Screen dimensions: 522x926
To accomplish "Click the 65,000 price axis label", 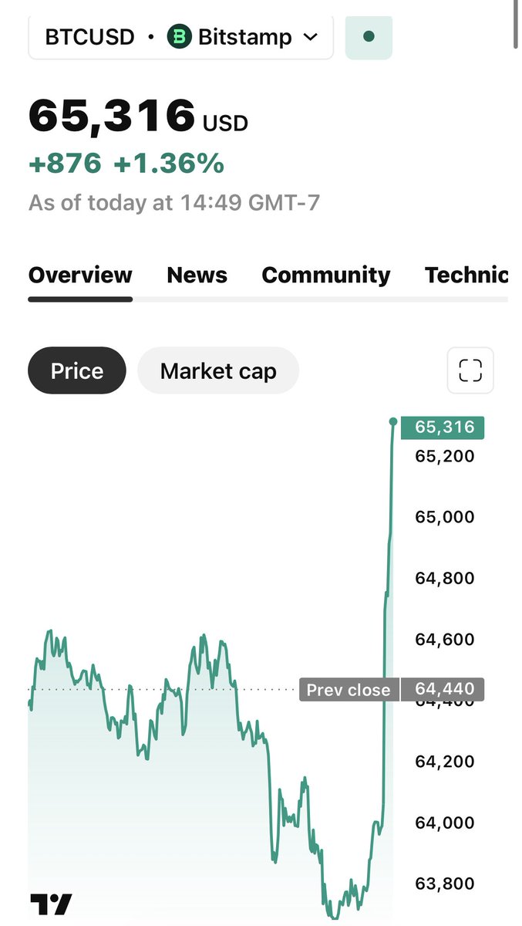I will point(445,517).
